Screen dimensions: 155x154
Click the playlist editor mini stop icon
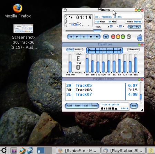tap(110, 109)
